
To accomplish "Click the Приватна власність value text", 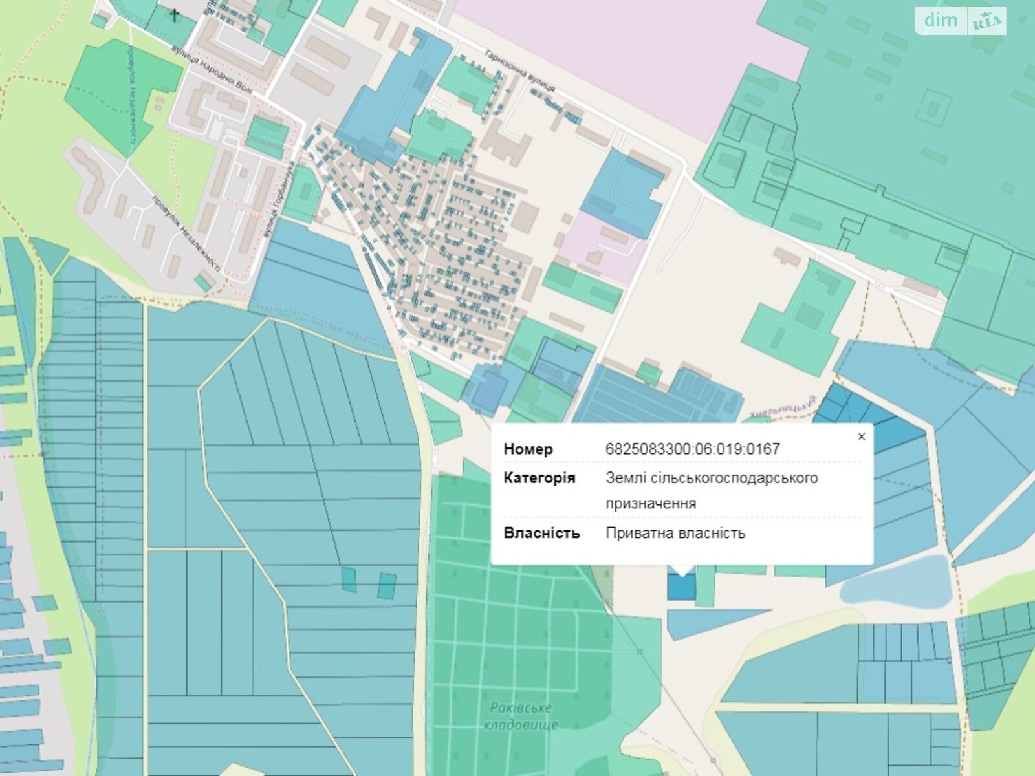I will [x=675, y=533].
